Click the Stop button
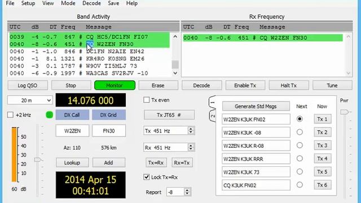 (71, 85)
